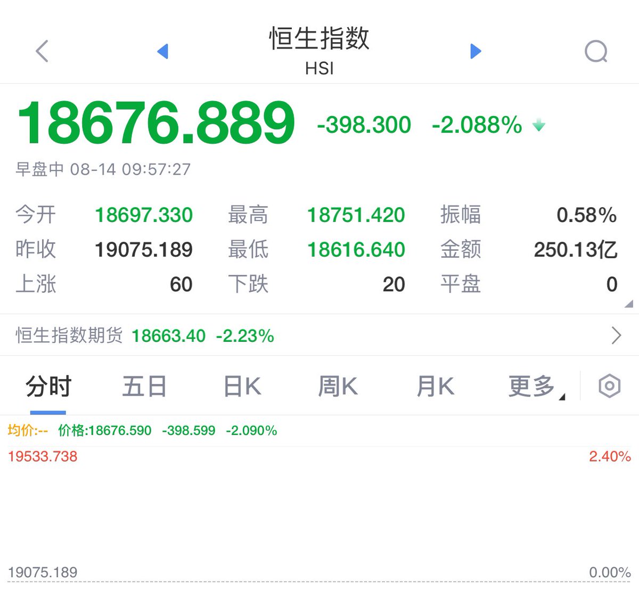Image resolution: width=639 pixels, height=606 pixels.
Task: Open search via magnifier icon
Action: point(596,52)
